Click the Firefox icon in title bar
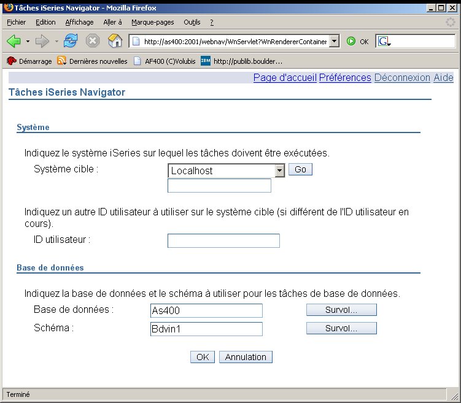461x403 pixels. pos(9,7)
